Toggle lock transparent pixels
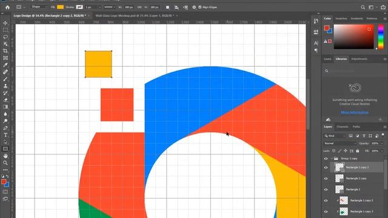This screenshot has height=218, width=388. (334, 151)
